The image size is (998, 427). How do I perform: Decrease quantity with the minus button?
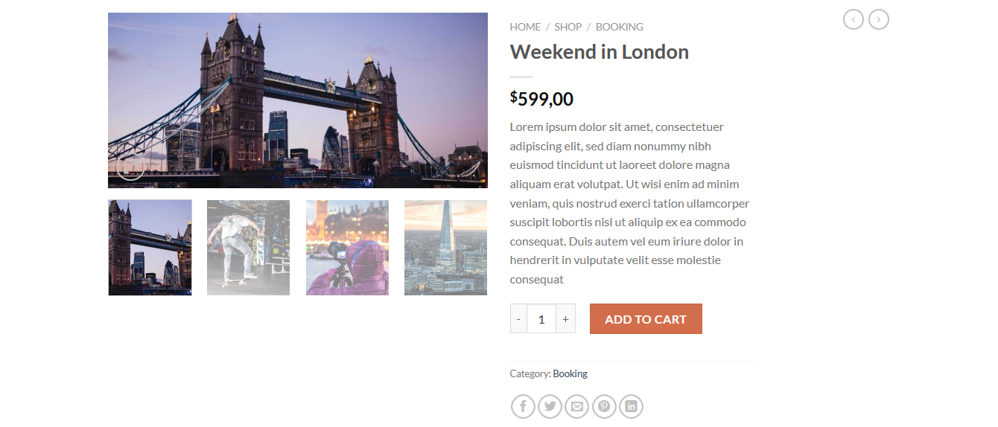pyautogui.click(x=518, y=319)
